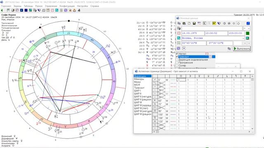
Task: Click the Sun column header in aspect table
Action: click(x=181, y=76)
